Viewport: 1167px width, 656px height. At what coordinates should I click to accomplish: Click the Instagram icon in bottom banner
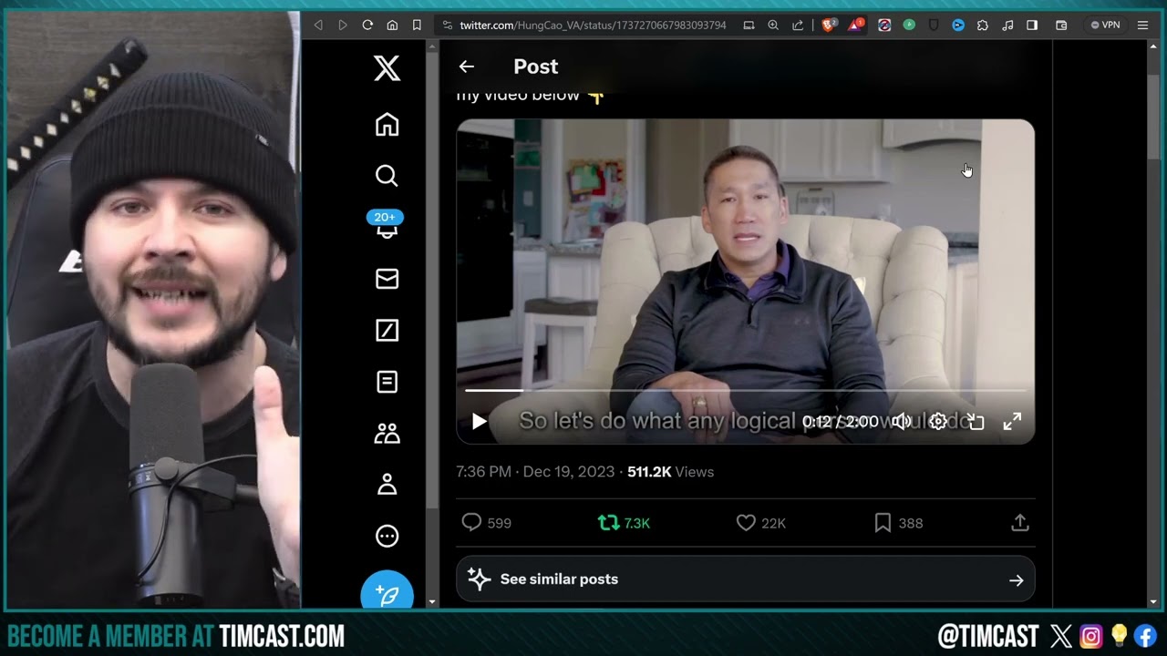click(1090, 635)
